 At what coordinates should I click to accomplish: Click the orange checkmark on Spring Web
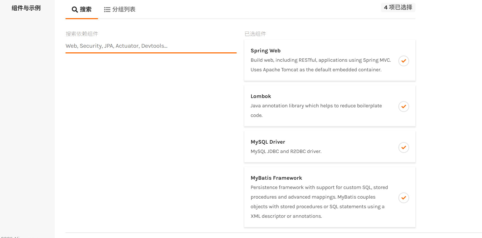[403, 61]
